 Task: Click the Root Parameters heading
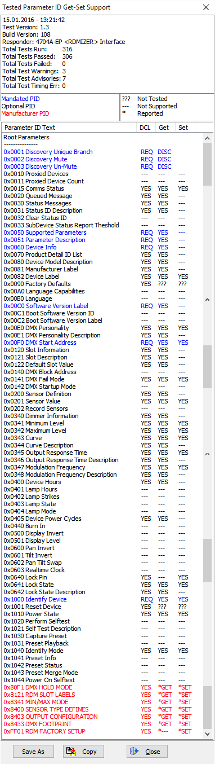tap(26, 137)
